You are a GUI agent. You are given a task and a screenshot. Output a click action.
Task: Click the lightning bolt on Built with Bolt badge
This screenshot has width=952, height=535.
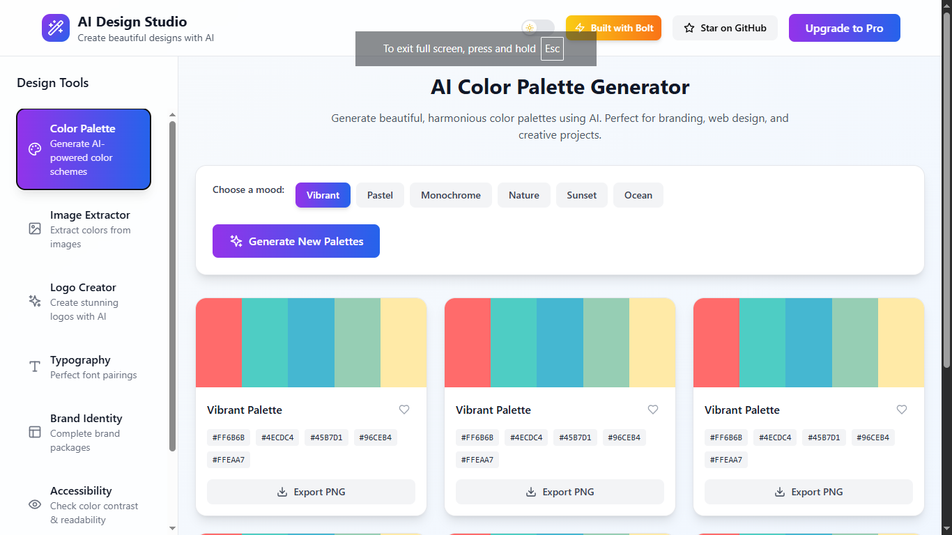581,28
